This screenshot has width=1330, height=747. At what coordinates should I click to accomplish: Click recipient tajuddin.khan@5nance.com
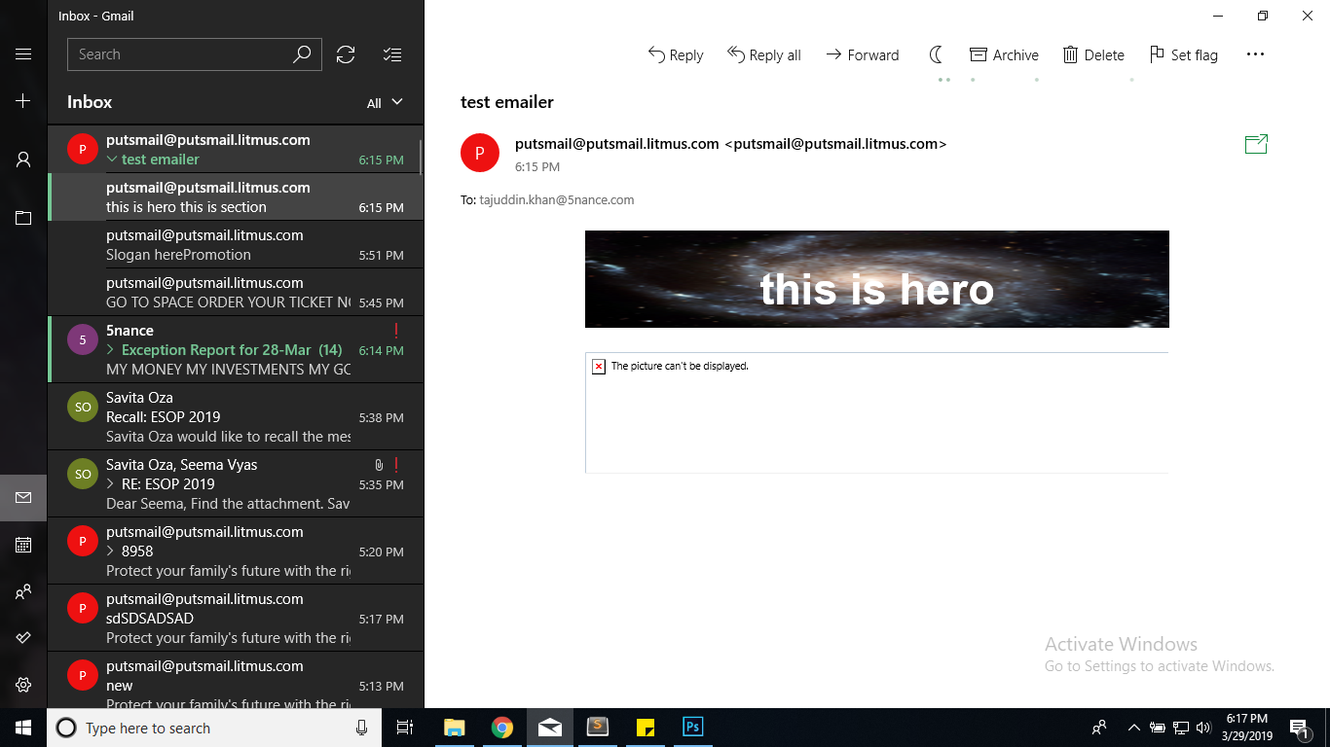(557, 200)
